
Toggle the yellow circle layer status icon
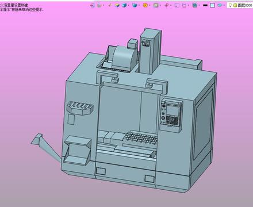click(x=235, y=6)
